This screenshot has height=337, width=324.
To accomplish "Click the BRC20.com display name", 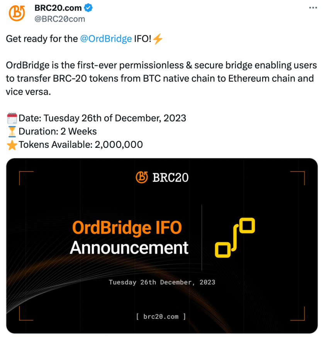I will [x=58, y=7].
